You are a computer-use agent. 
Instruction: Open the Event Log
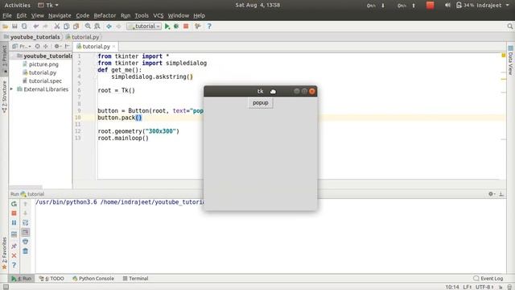point(488,279)
